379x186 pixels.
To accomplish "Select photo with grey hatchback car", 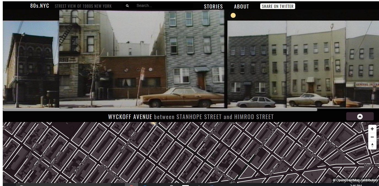I will point(257,64).
